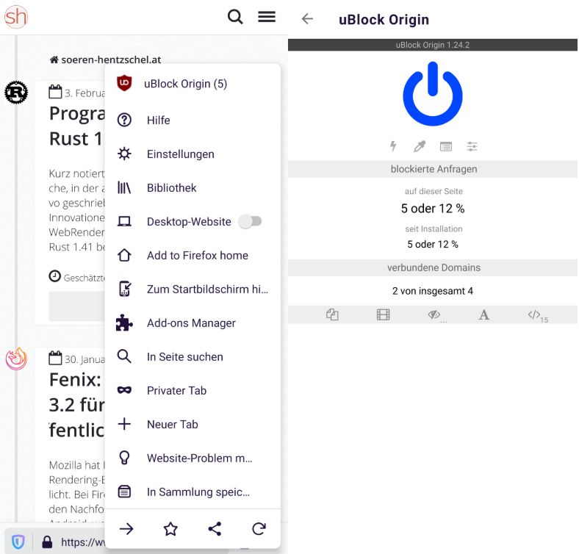This screenshot has height=554, width=579.
Task: Click the sh site logo
Action: coord(16,17)
